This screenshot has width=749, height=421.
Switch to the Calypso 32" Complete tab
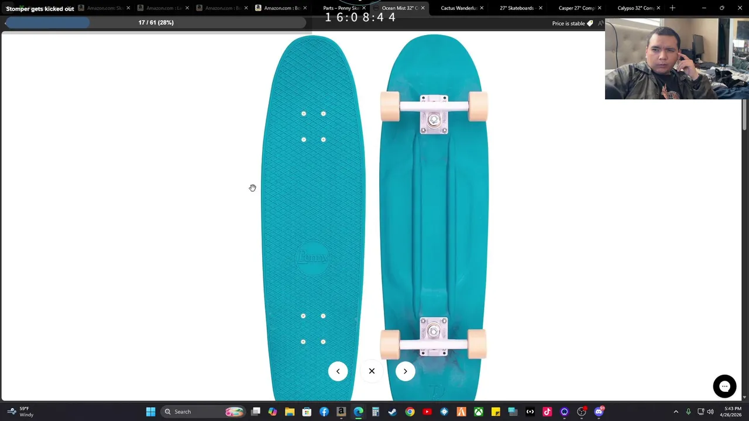pos(635,8)
